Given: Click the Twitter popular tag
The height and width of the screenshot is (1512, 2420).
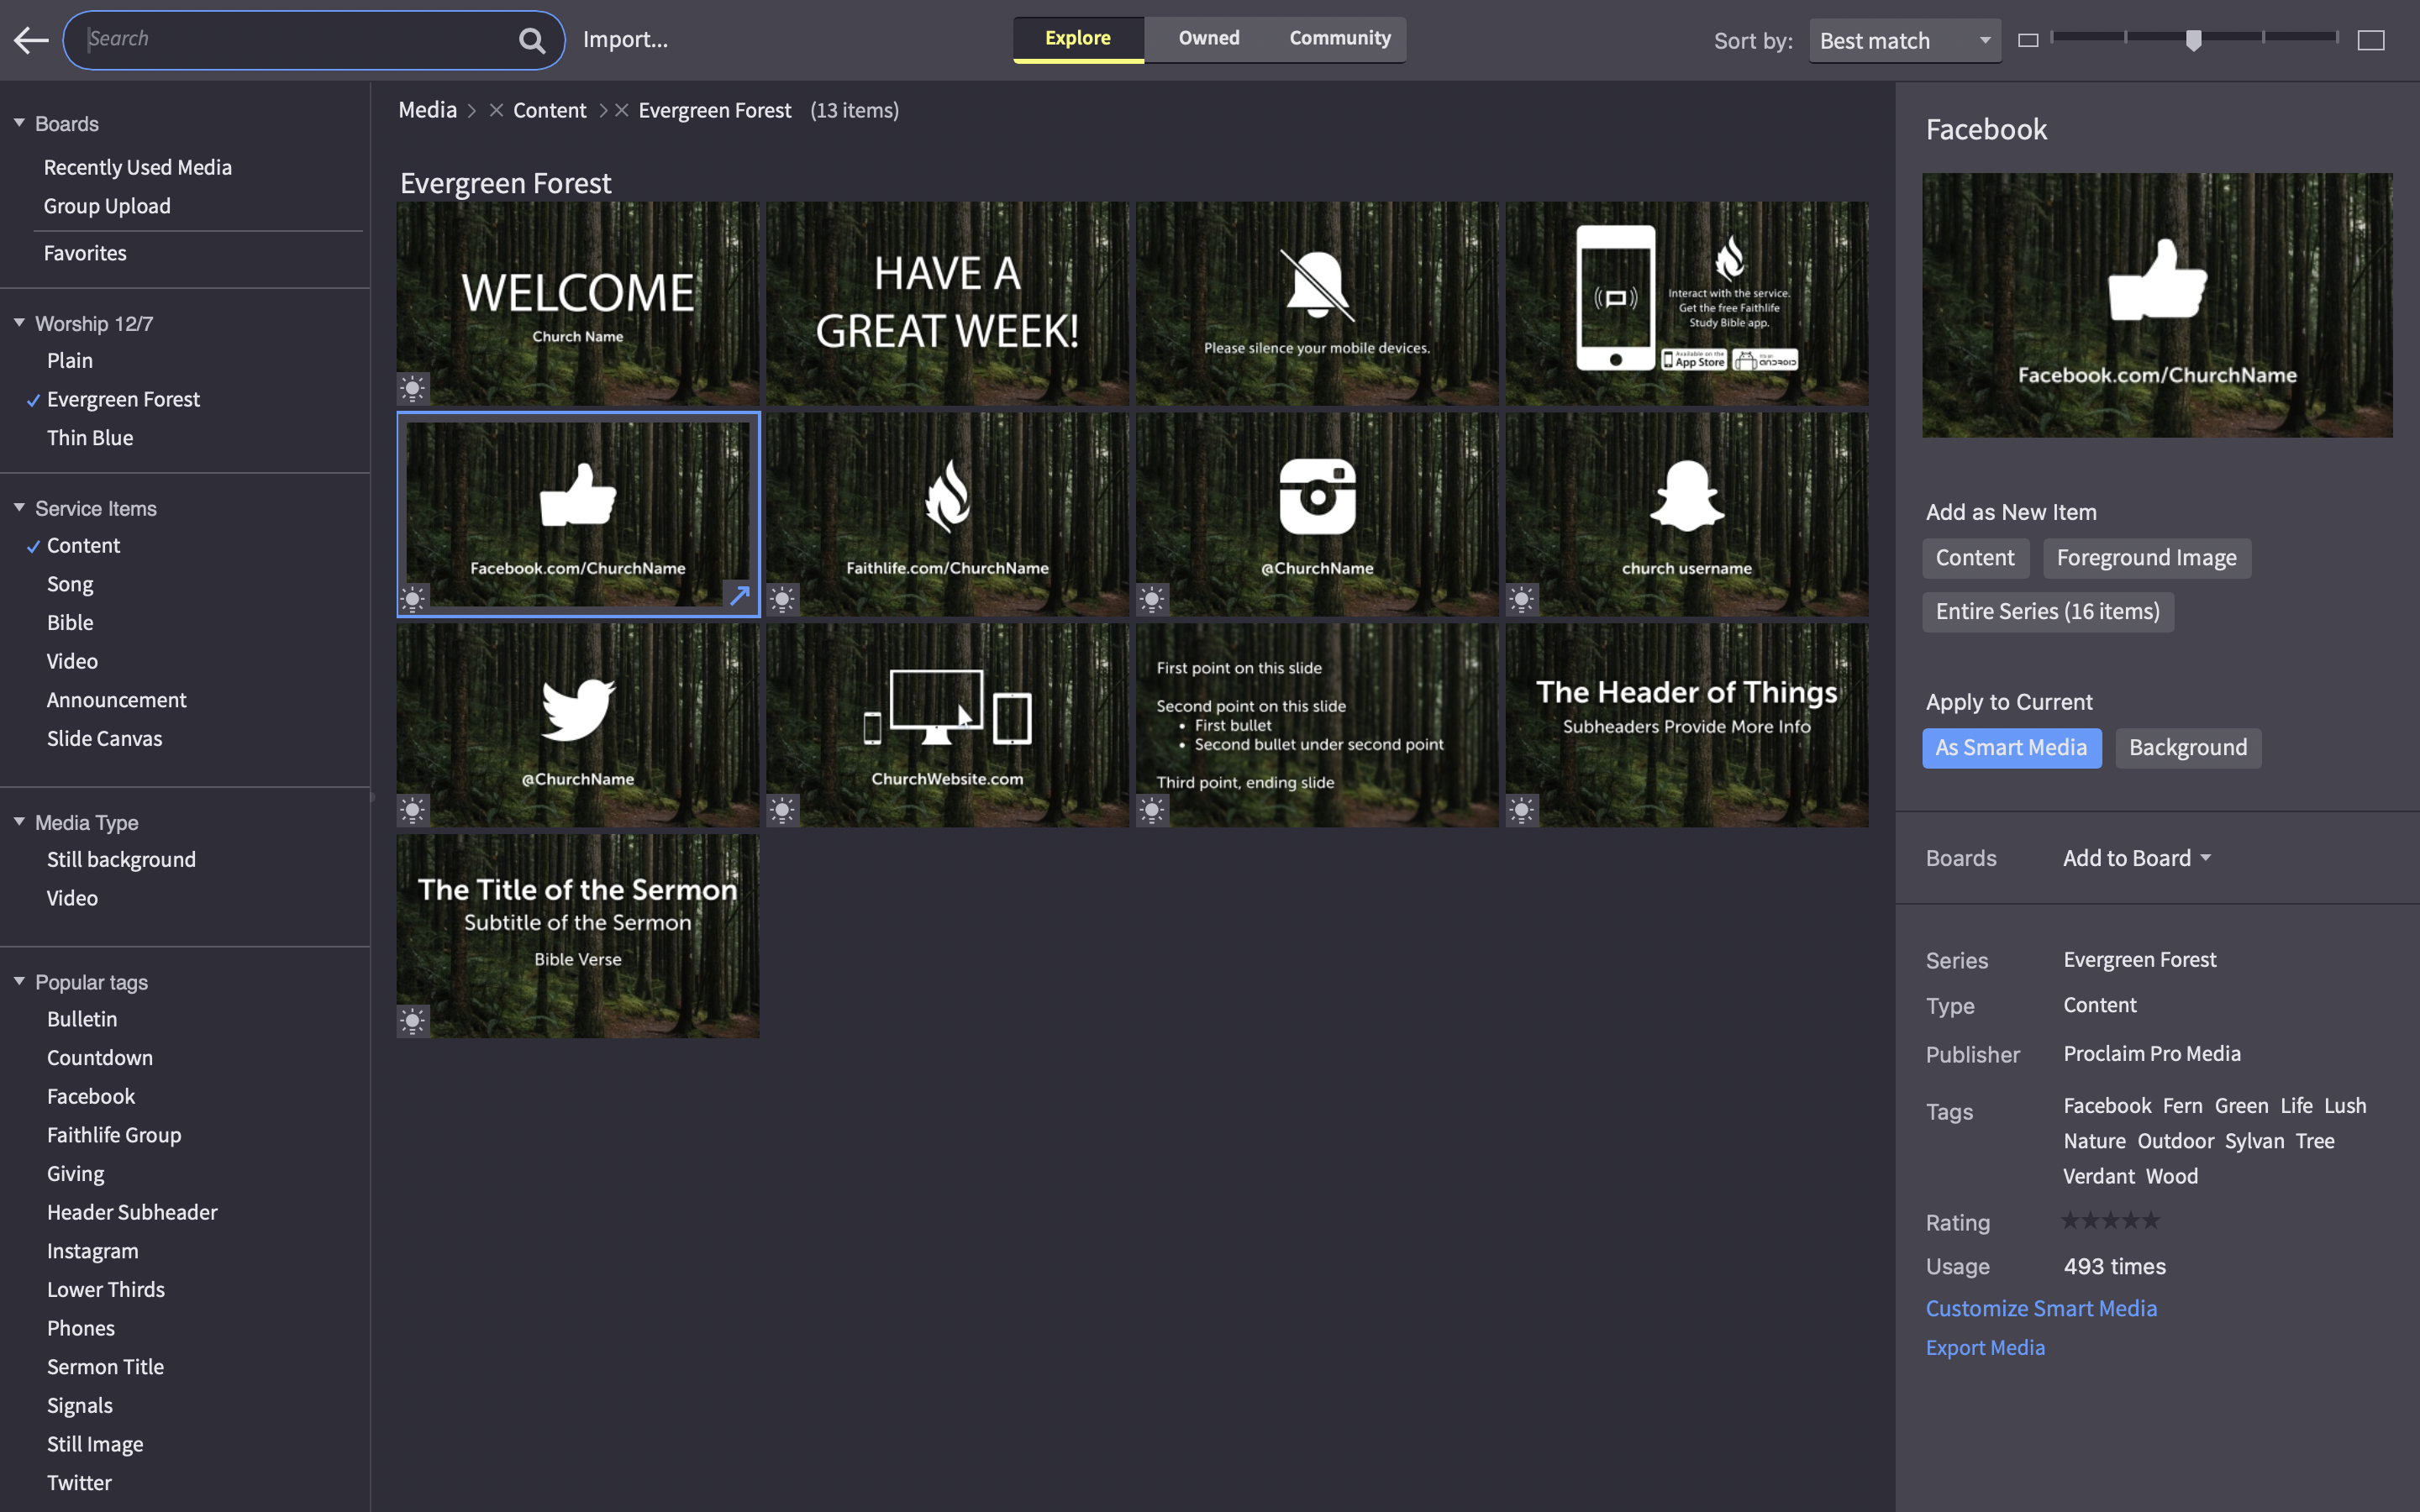Looking at the screenshot, I should pos(79,1483).
